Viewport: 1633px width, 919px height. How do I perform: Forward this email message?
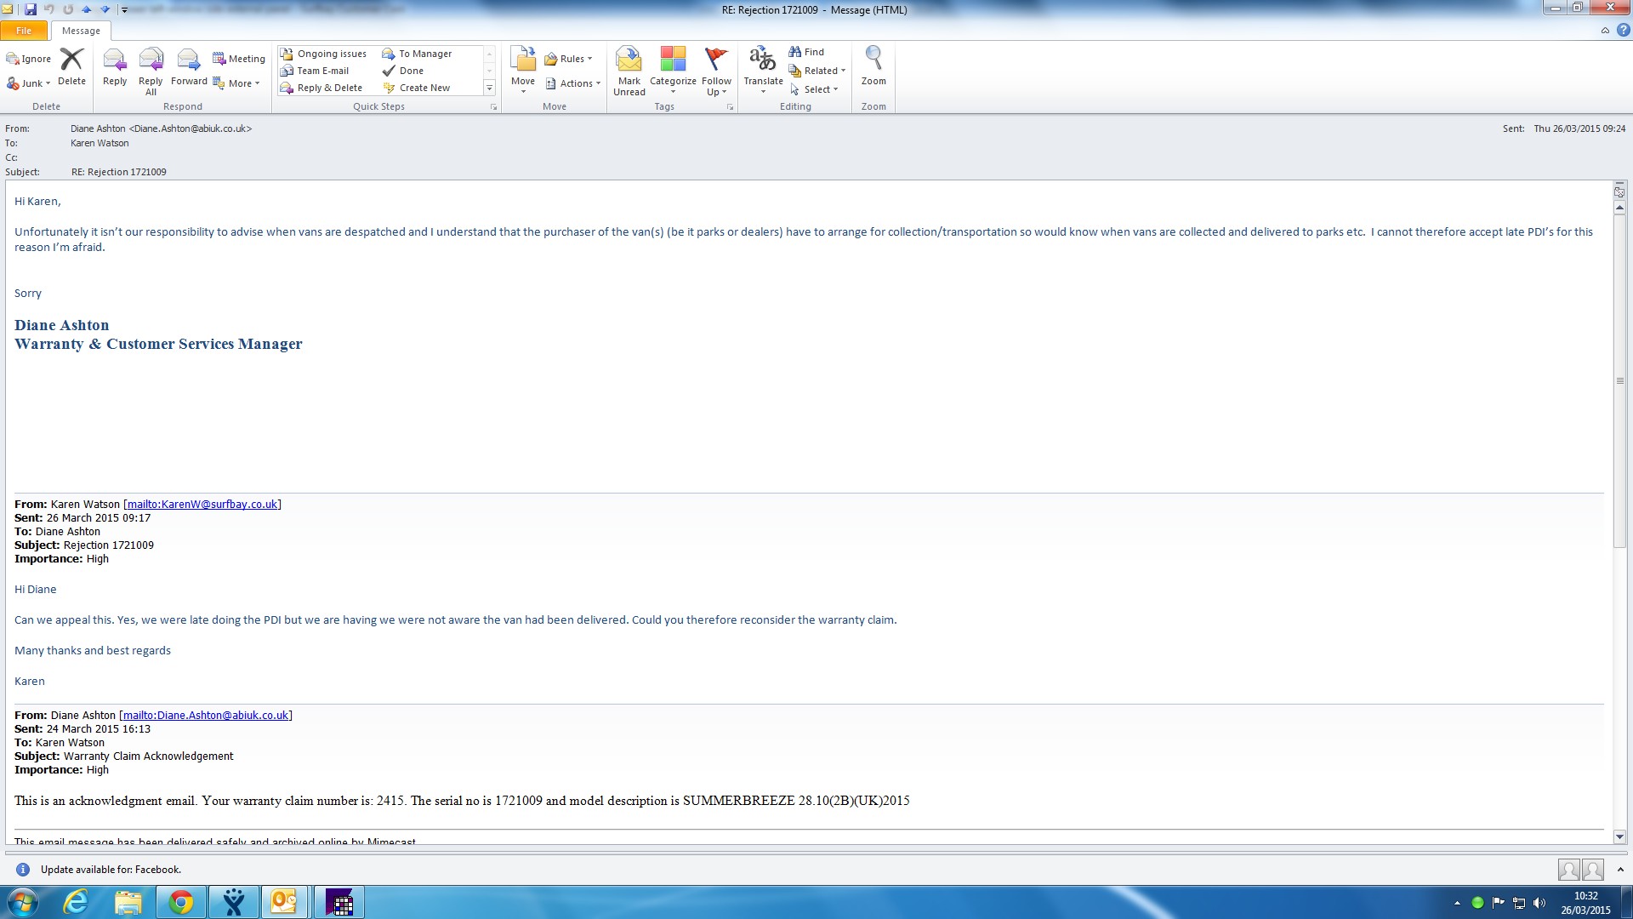tap(188, 61)
